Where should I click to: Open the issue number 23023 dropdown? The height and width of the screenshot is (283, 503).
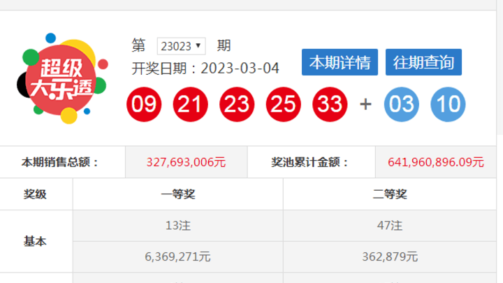pyautogui.click(x=181, y=46)
